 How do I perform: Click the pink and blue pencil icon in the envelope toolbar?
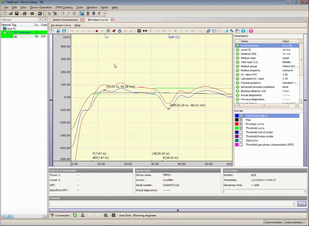click(x=208, y=31)
